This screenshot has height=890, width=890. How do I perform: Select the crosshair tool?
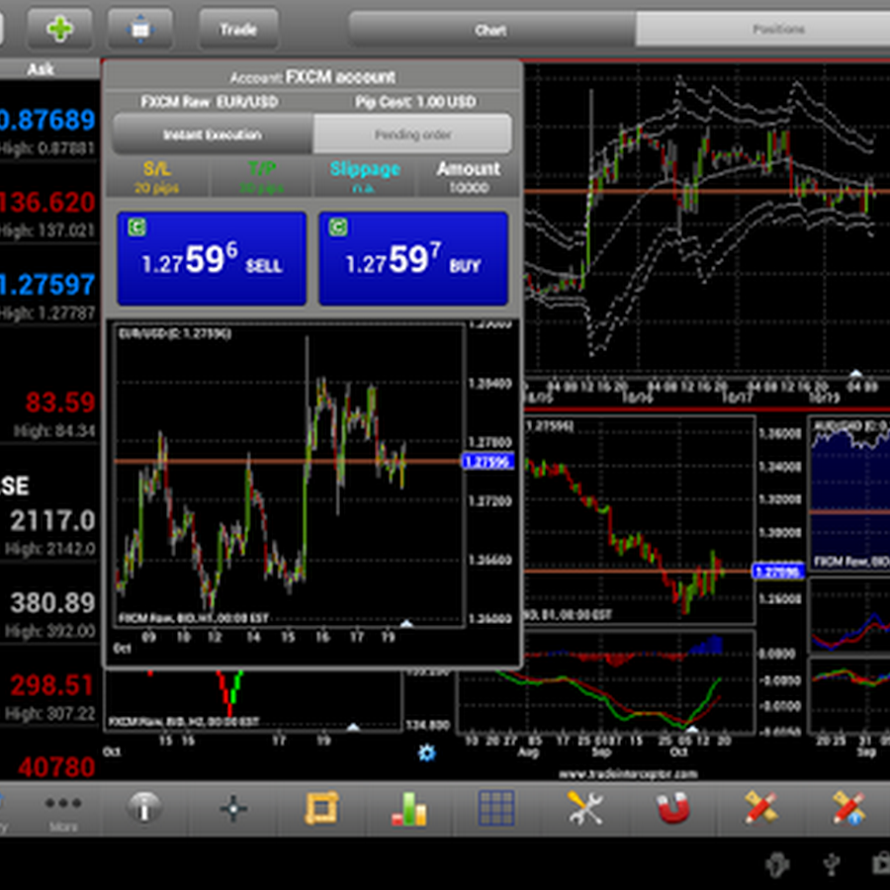[x=233, y=808]
